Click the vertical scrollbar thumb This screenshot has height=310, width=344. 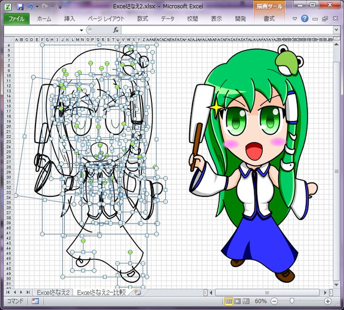(x=336, y=171)
